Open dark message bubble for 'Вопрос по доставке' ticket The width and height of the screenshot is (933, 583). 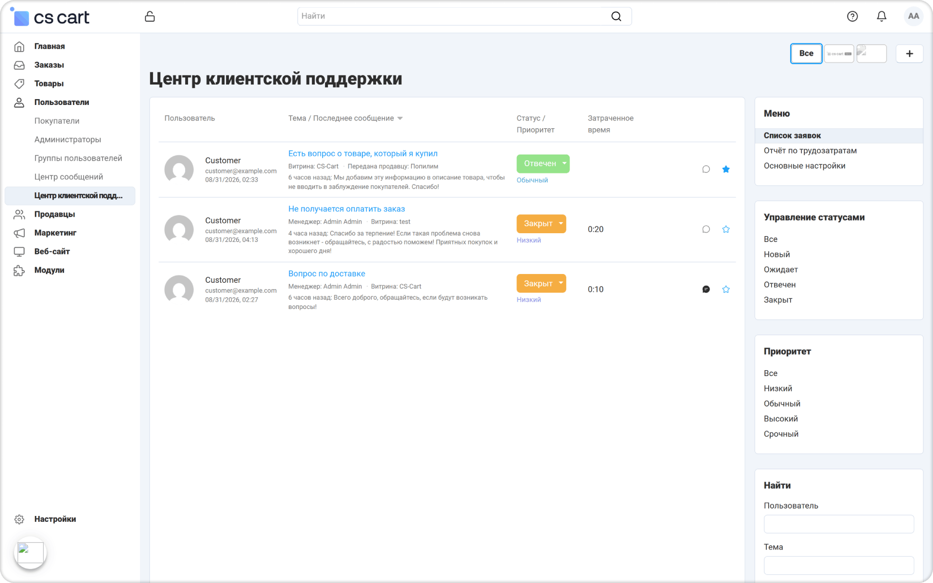pos(706,289)
